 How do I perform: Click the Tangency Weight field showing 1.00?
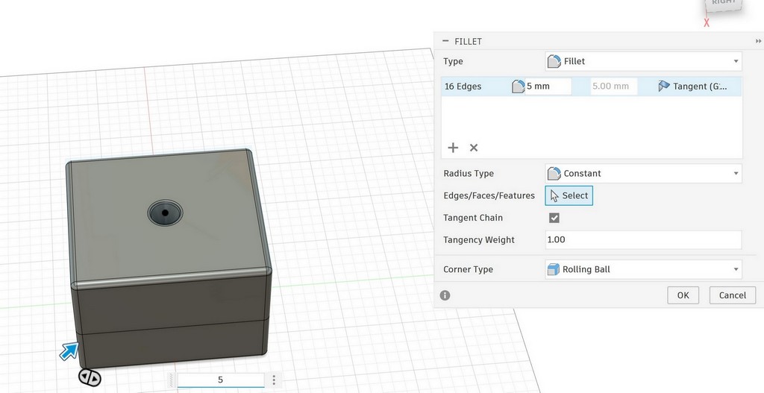(643, 239)
